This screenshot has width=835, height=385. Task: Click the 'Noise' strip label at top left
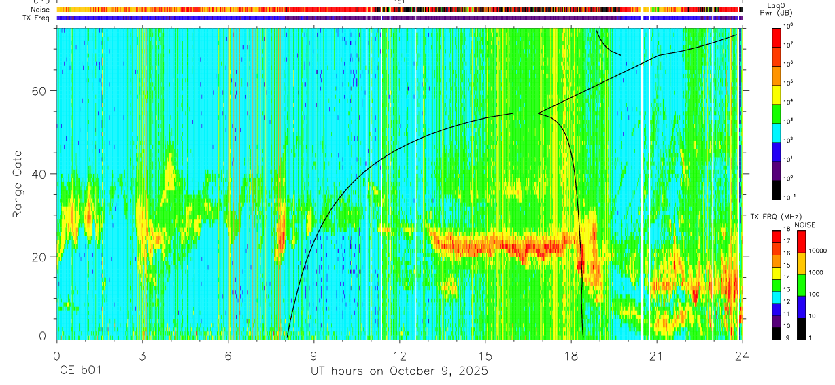point(39,10)
